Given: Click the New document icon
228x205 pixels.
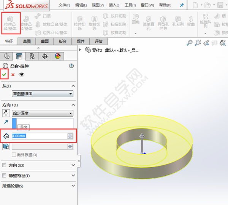Looking at the screenshot, I should tap(195, 5).
